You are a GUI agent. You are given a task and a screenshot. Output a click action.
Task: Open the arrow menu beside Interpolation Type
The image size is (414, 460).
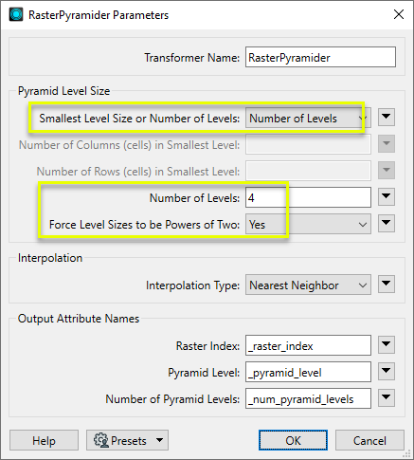[387, 284]
